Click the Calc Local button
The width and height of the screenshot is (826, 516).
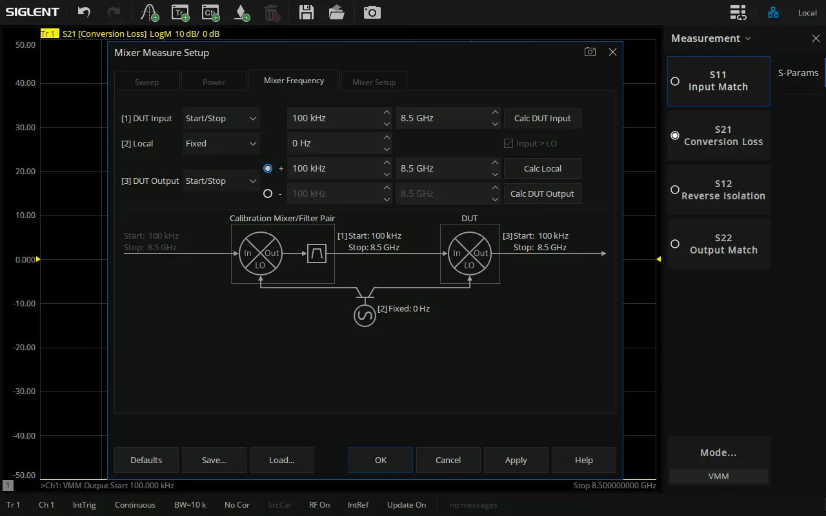(x=542, y=168)
